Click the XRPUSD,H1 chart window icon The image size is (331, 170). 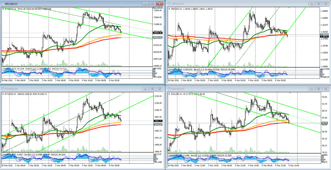tap(170, 3)
